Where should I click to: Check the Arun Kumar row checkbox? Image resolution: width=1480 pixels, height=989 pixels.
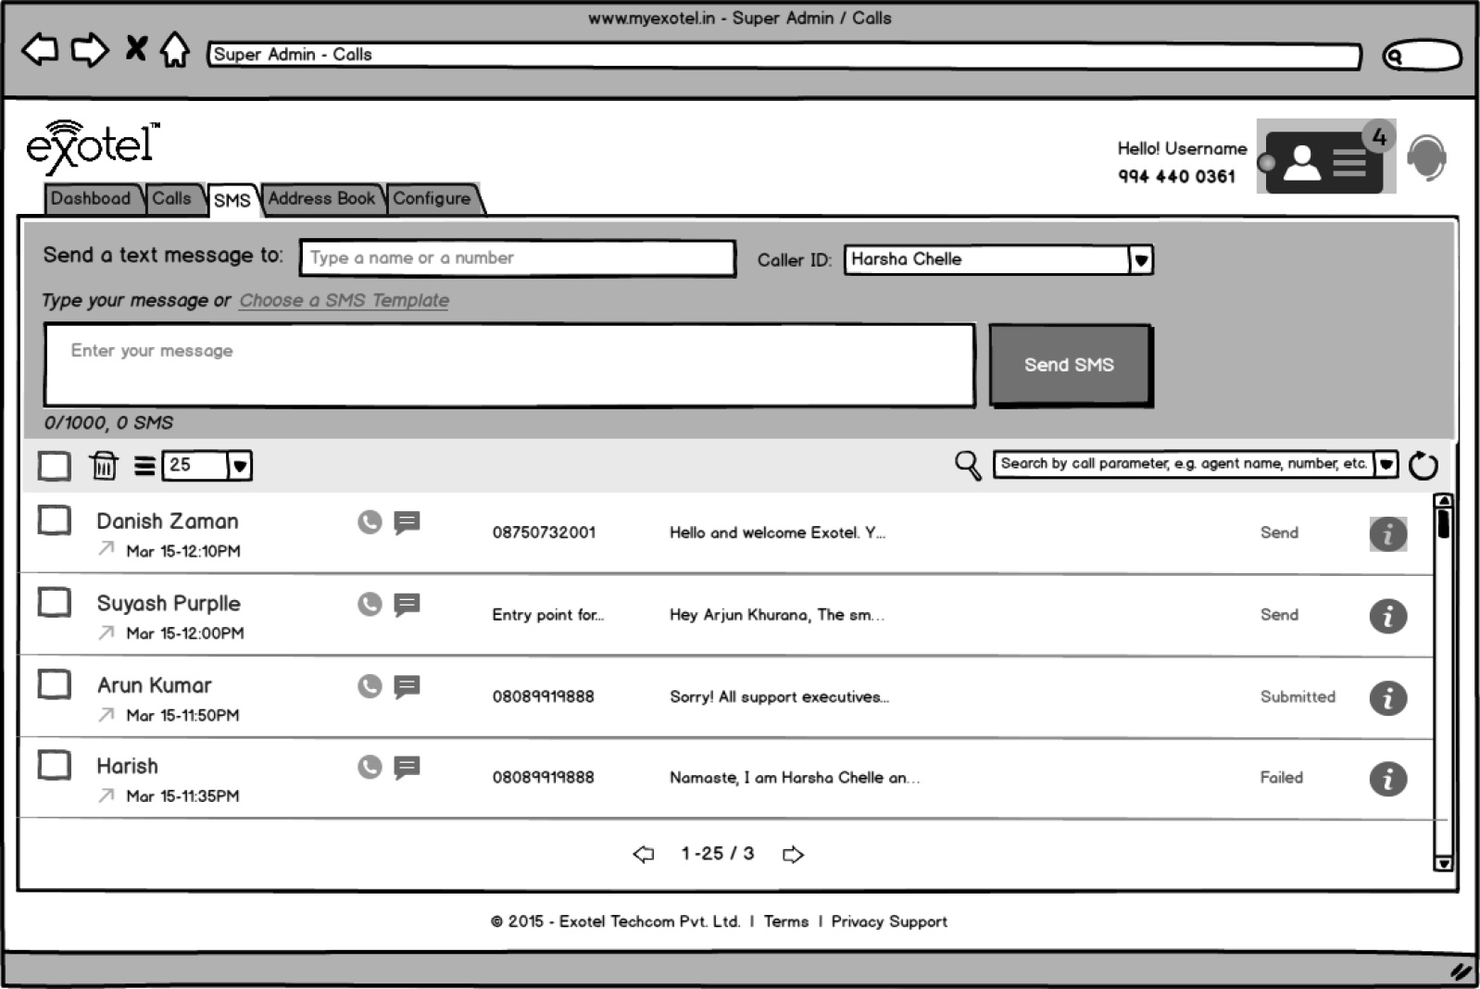55,685
